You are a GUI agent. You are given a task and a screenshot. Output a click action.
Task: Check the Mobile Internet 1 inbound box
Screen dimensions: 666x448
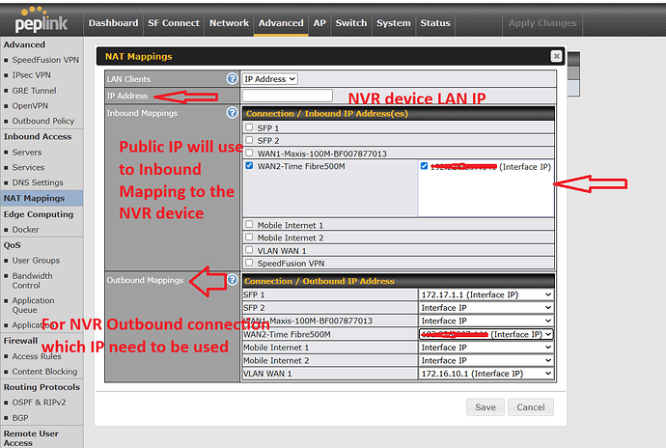250,224
